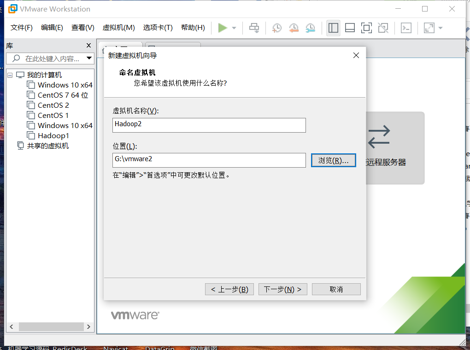Click the 我的计算机 monitor icon
Viewport: 470px width, 350px height.
[20, 75]
